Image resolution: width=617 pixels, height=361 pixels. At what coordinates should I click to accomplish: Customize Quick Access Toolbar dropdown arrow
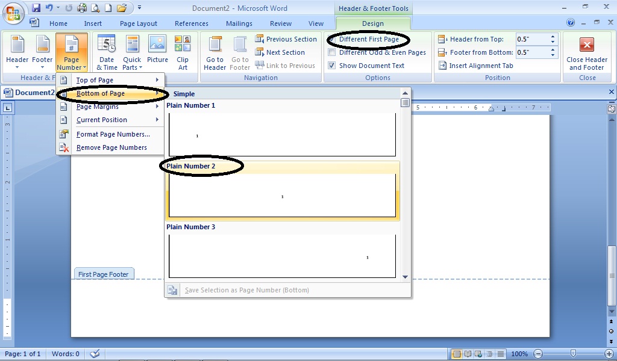(139, 8)
